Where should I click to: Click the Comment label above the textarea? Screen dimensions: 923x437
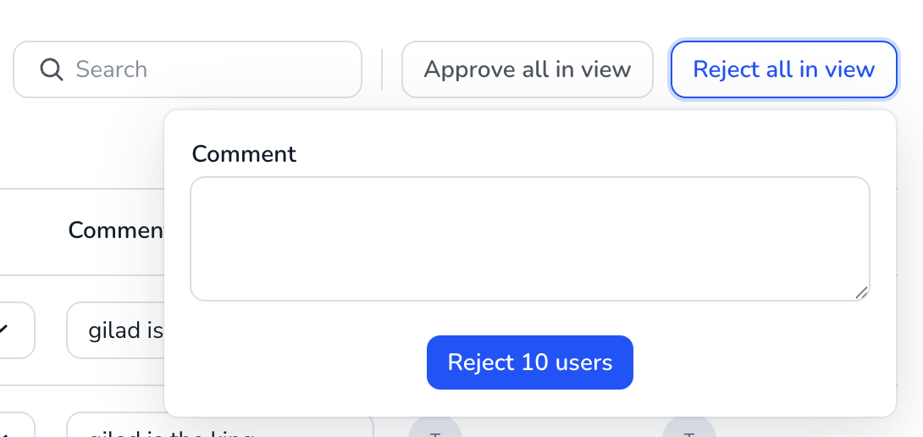[244, 154]
